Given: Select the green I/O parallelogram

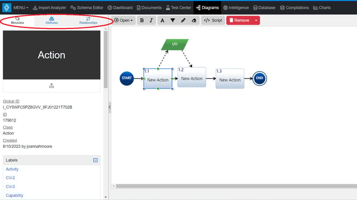Looking at the screenshot, I should tap(175, 44).
